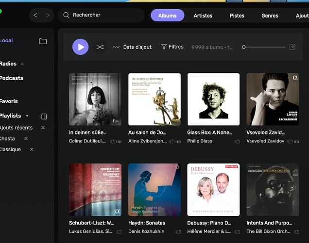Open Glass Box album cover

(213, 99)
